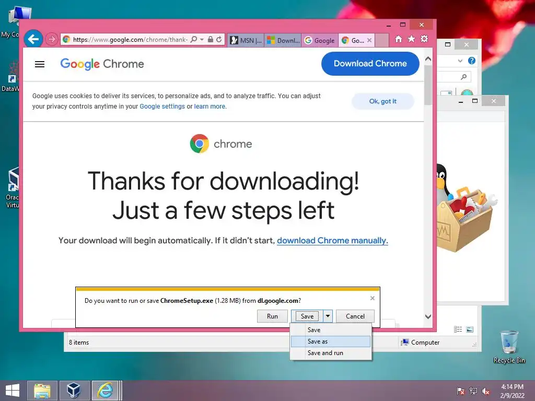The height and width of the screenshot is (401, 535).
Task: Click the address bar URL field
Action: point(130,40)
